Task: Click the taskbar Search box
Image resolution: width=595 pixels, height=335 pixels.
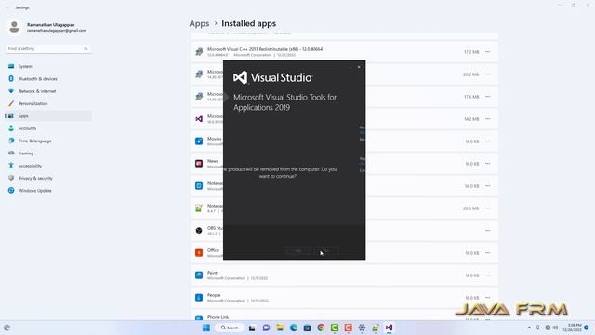Action: tap(230, 328)
